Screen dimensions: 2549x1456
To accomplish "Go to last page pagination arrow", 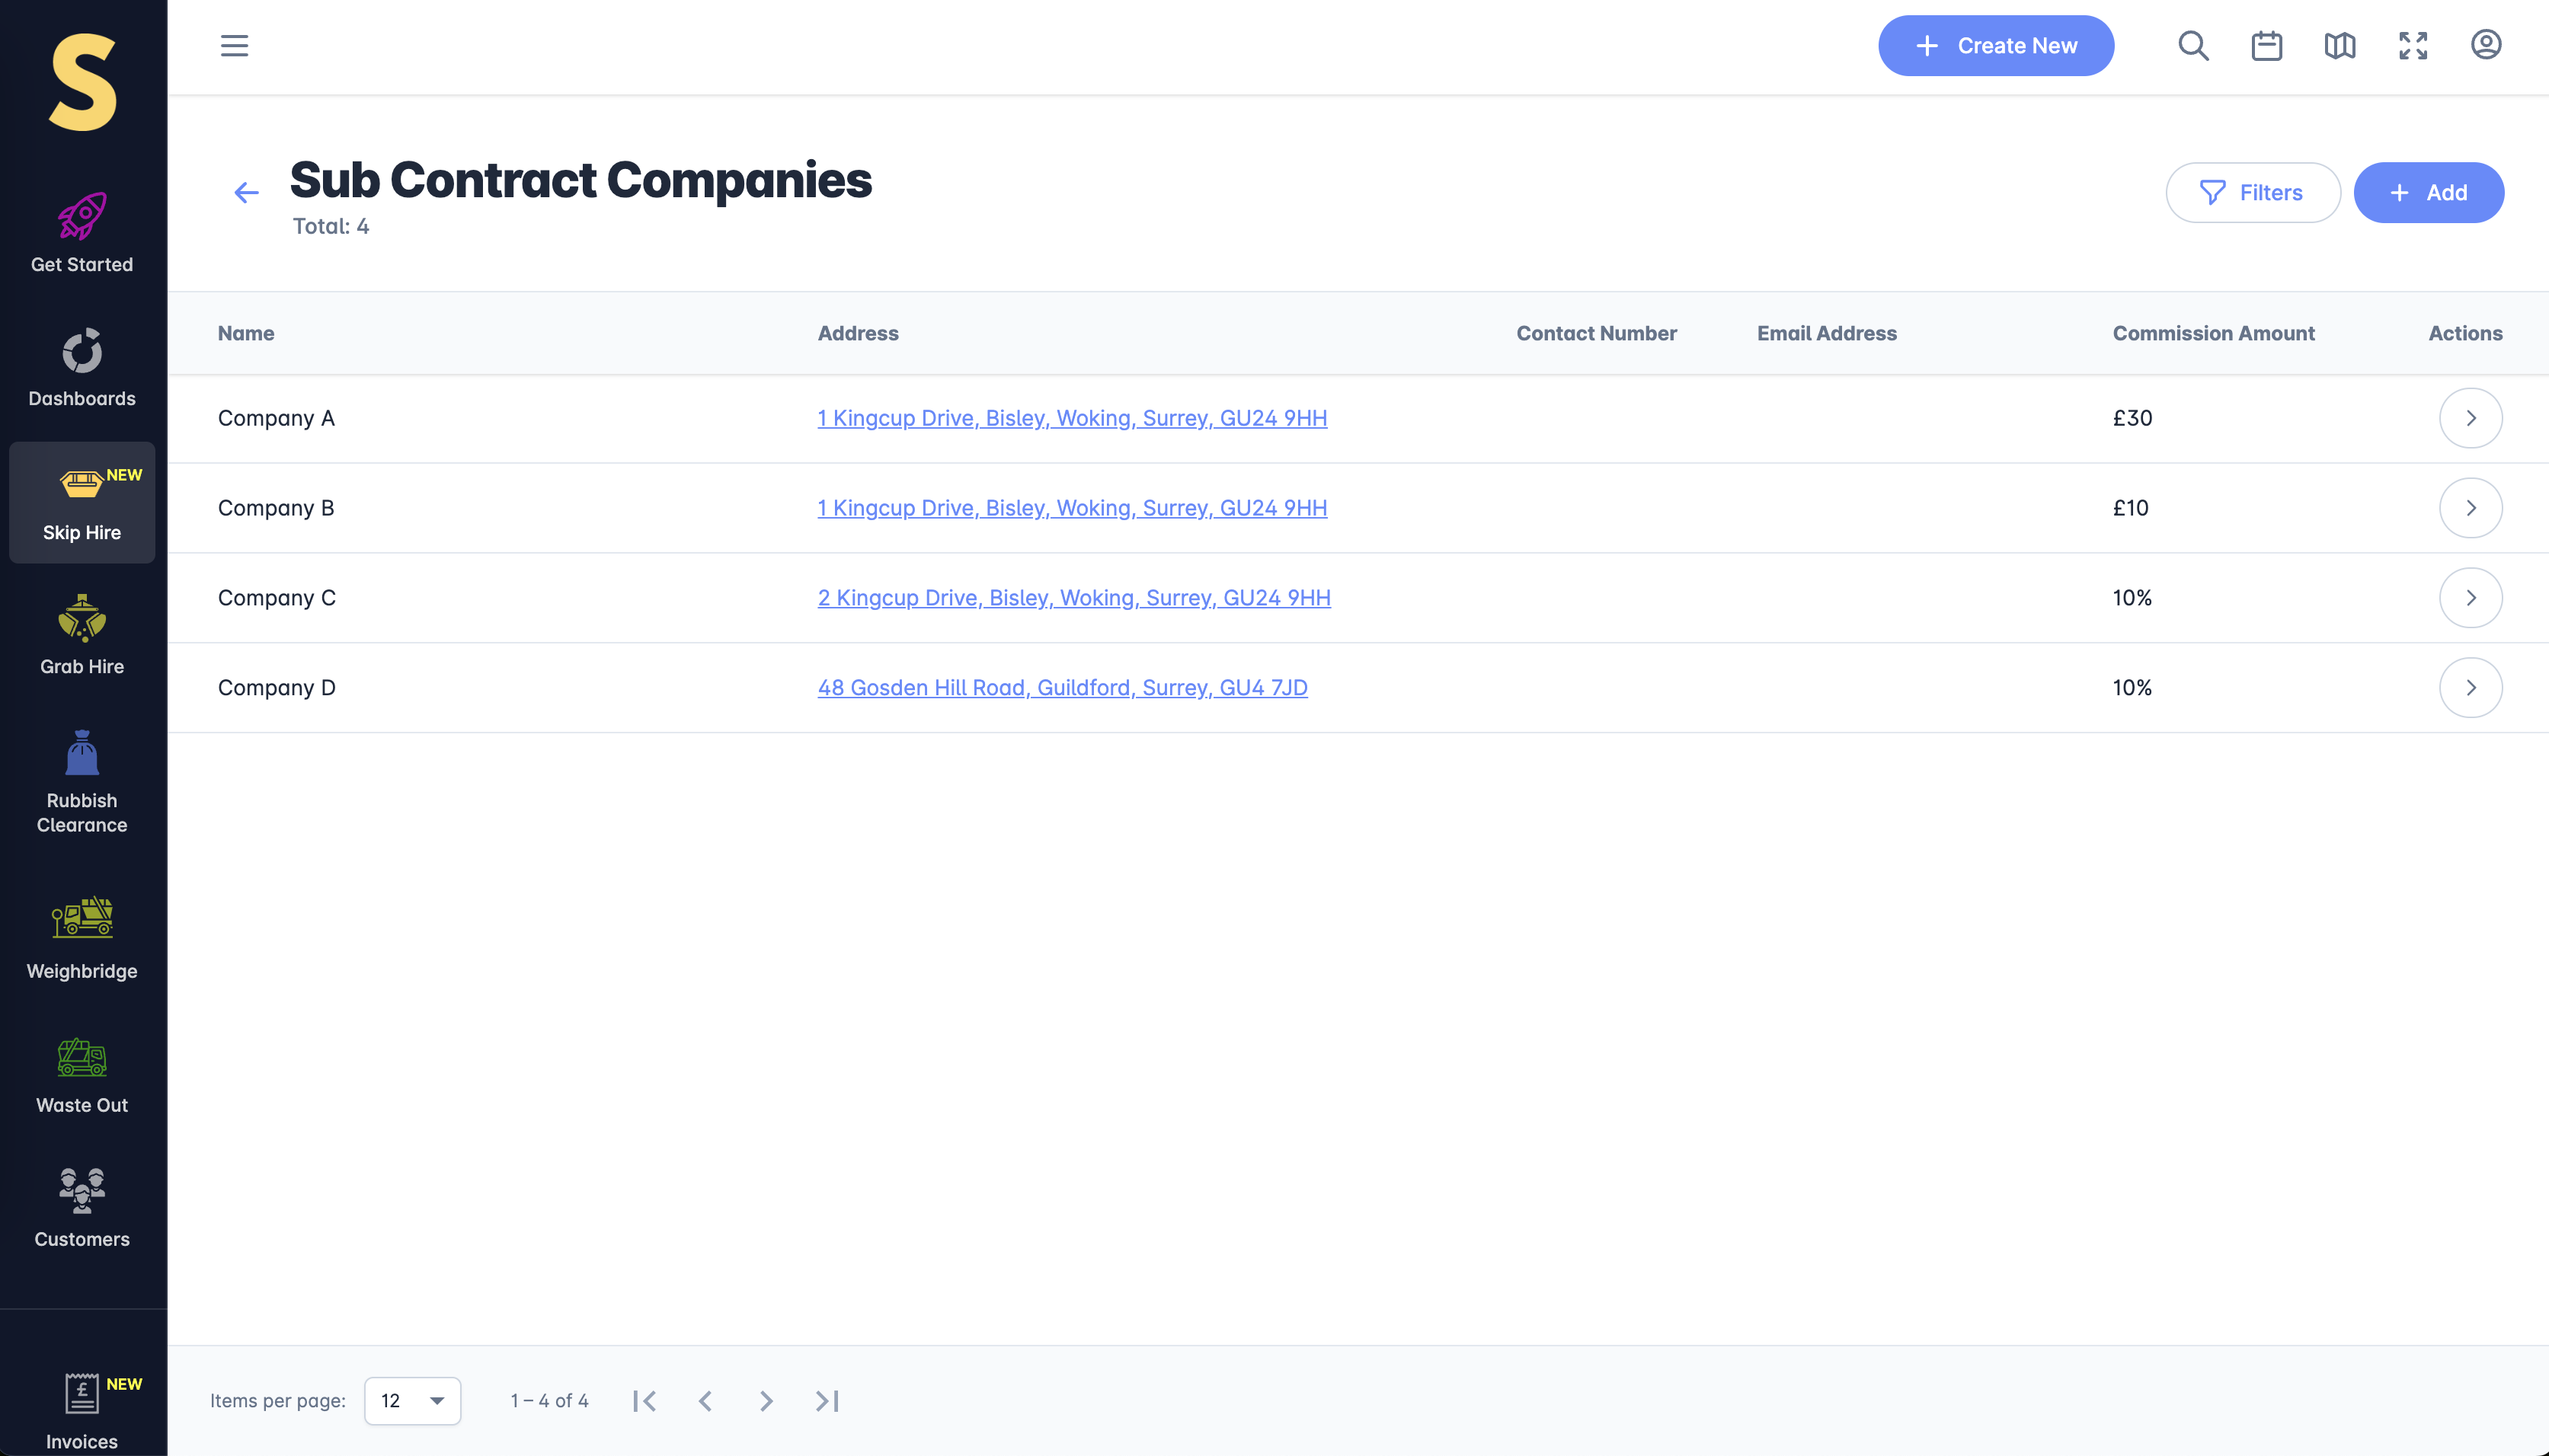I will pyautogui.click(x=827, y=1401).
